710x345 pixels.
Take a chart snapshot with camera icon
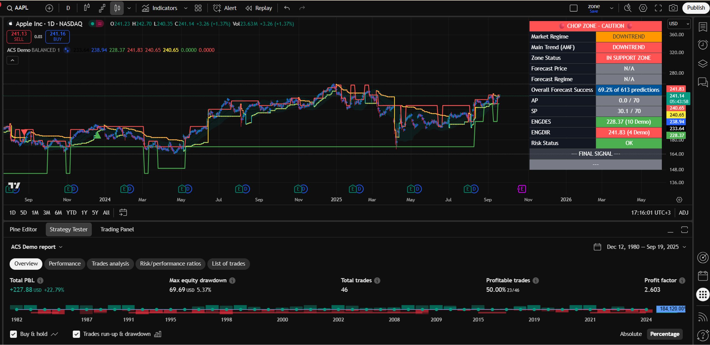[x=673, y=8]
